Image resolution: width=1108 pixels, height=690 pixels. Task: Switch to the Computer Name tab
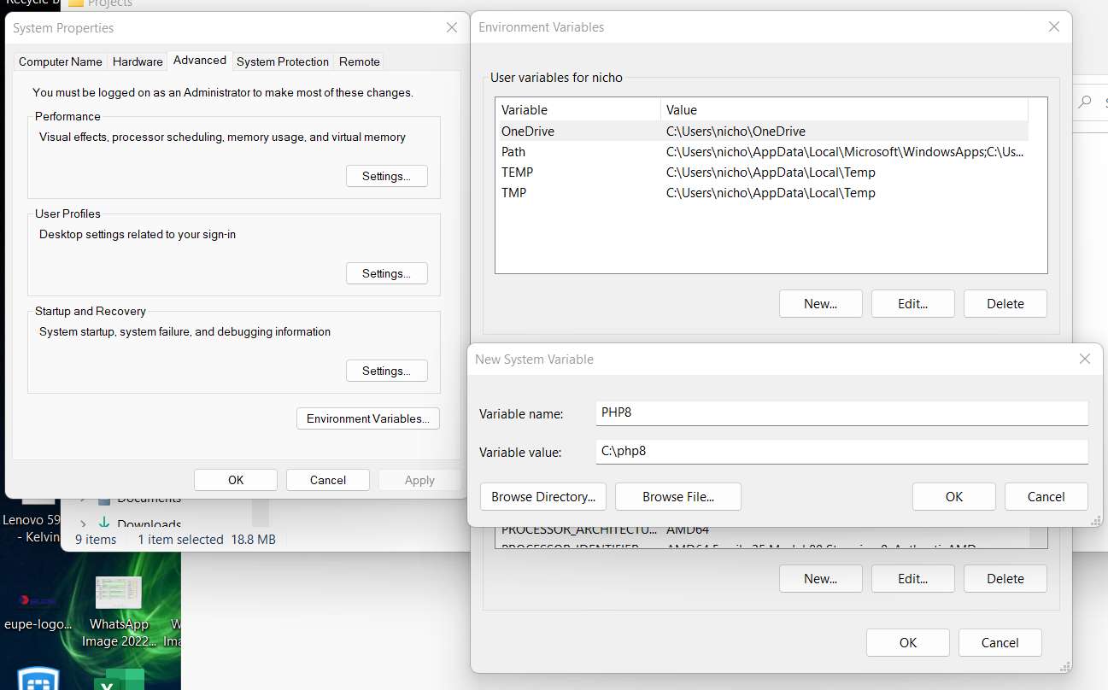[61, 61]
